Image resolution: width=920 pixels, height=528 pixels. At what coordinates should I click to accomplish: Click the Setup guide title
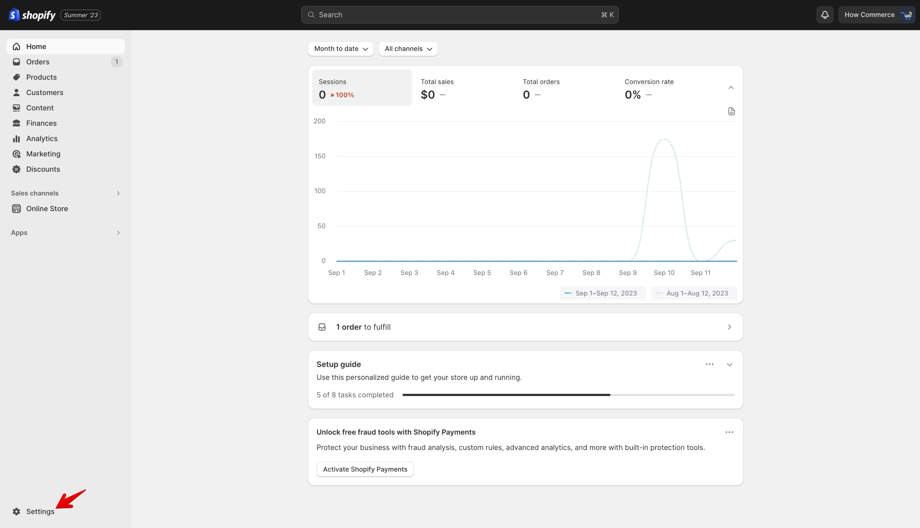(x=338, y=364)
